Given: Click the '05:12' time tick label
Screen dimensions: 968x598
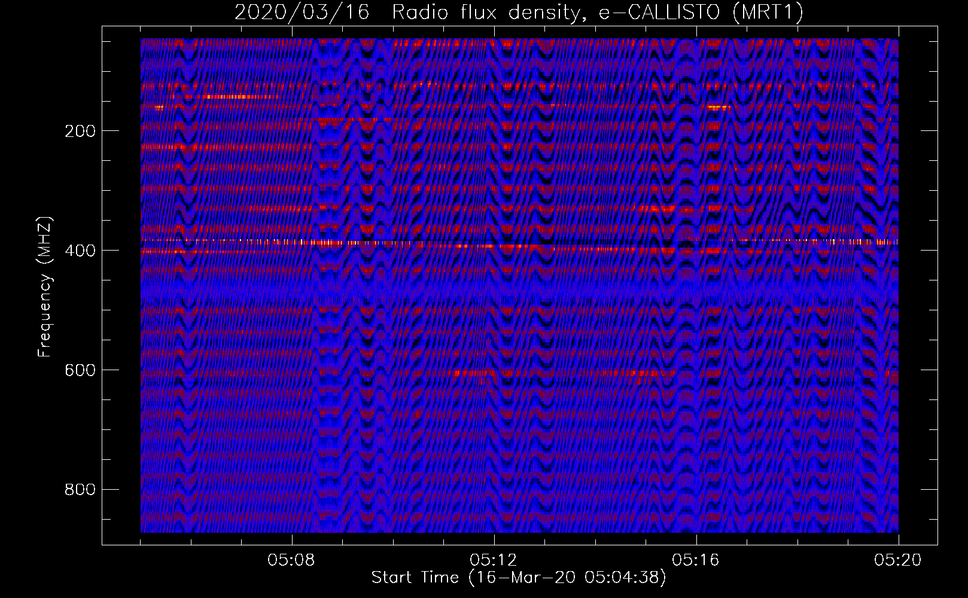Looking at the screenshot, I should 494,560.
